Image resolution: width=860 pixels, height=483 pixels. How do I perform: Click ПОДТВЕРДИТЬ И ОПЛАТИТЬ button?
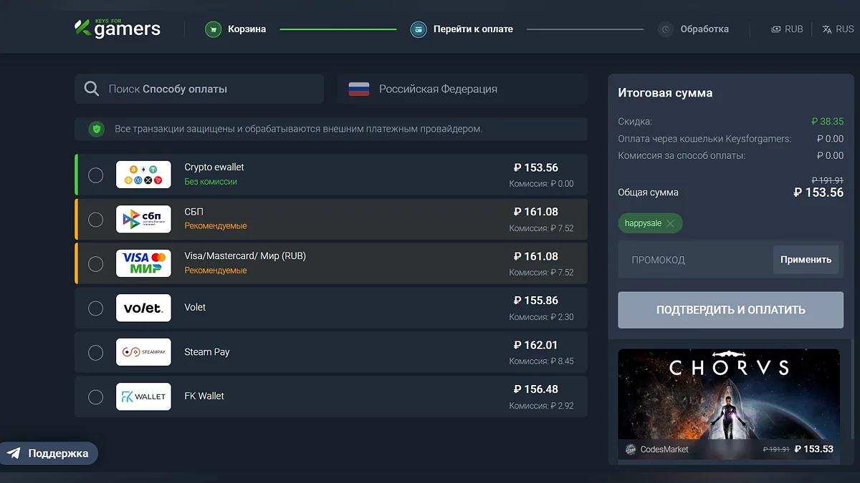730,310
